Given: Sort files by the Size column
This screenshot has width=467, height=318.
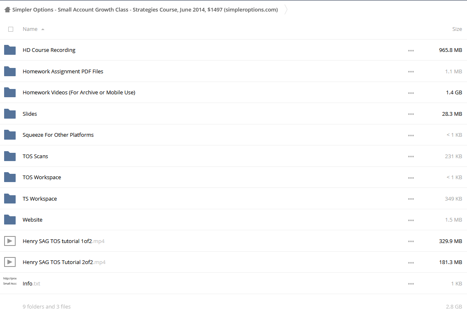Looking at the screenshot, I should click(457, 29).
